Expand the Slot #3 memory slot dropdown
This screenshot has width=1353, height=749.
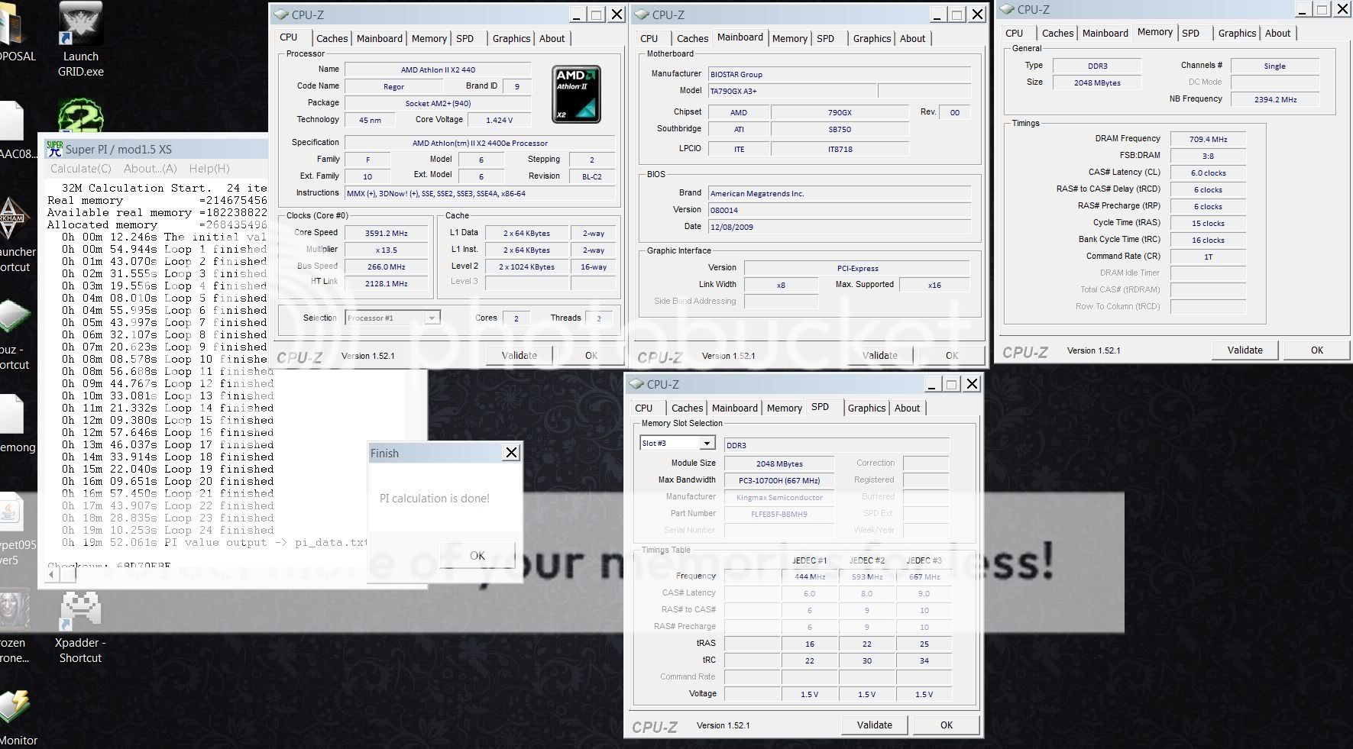[707, 444]
